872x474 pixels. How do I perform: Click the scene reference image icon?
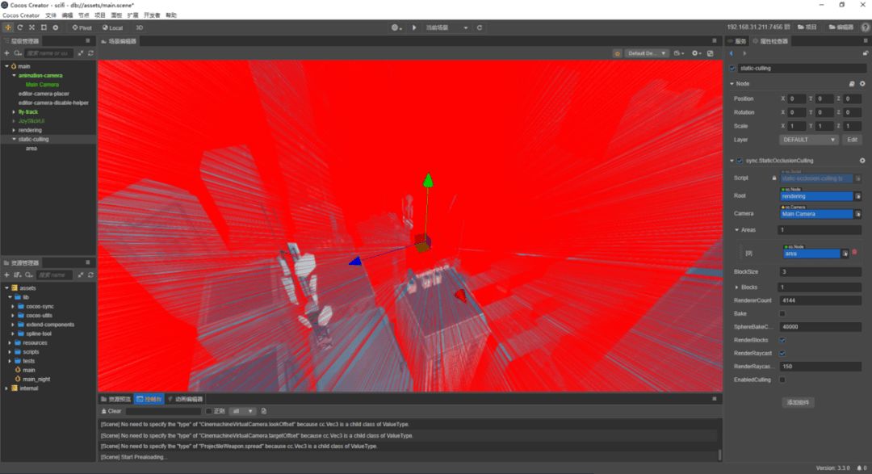(711, 53)
